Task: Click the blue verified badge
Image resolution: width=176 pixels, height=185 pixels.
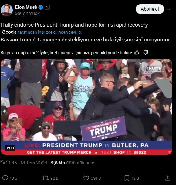Action: pos(41,8)
